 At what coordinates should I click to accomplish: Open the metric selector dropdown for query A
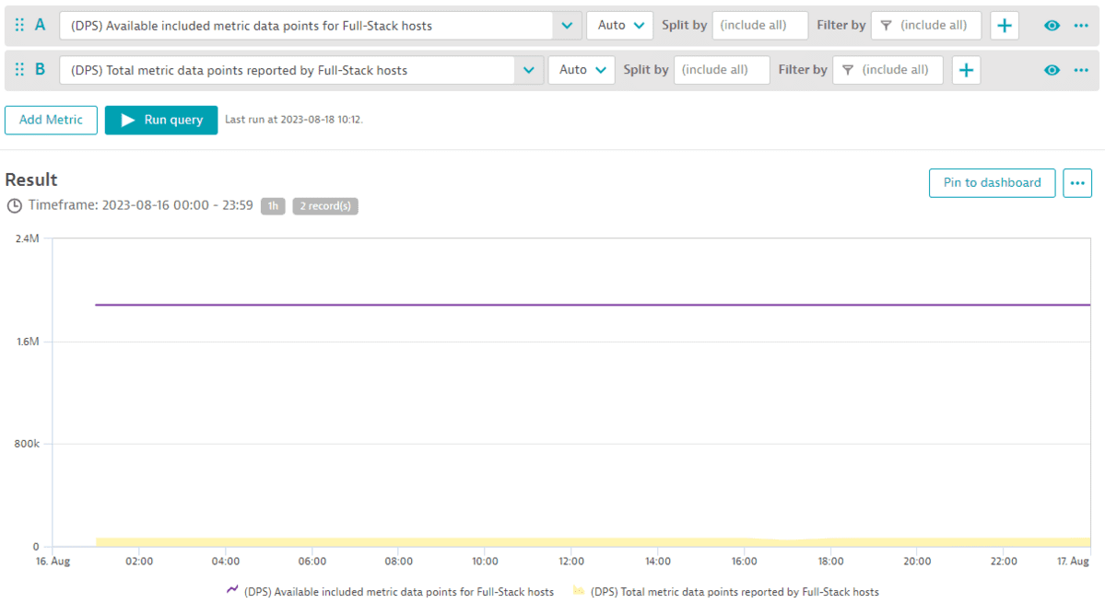coord(567,25)
